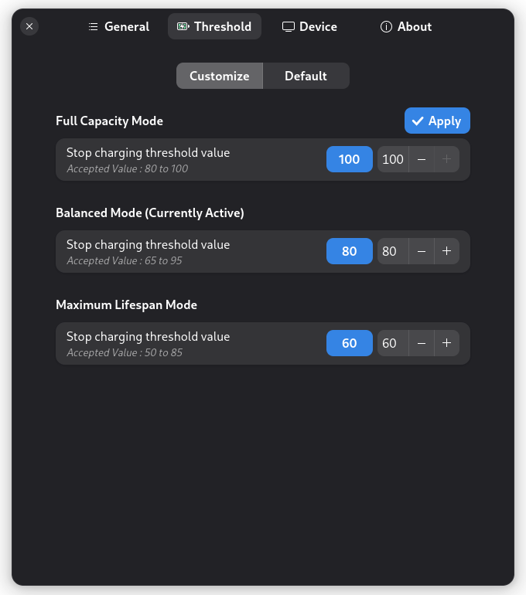Decrease Balanced Mode threshold with minus

422,251
